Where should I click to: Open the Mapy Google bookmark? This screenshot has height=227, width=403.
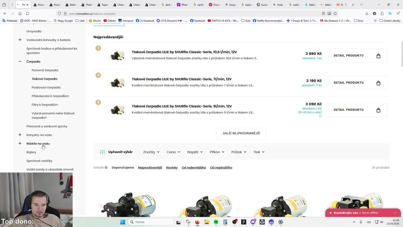click(x=63, y=21)
